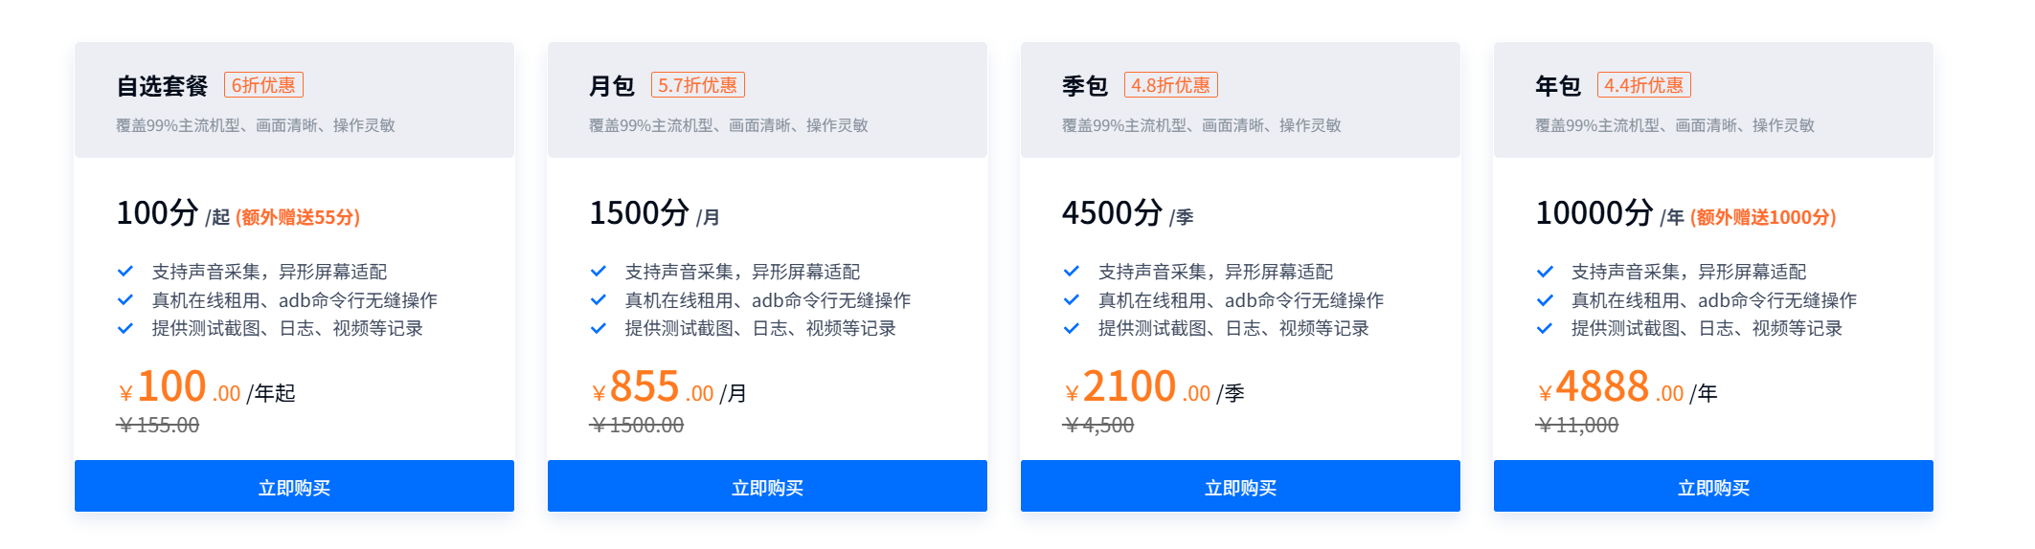Click first checkmark icon in 自选套餐 card

click(x=125, y=272)
